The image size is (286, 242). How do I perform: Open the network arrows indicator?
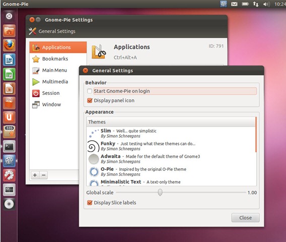click(256, 4)
